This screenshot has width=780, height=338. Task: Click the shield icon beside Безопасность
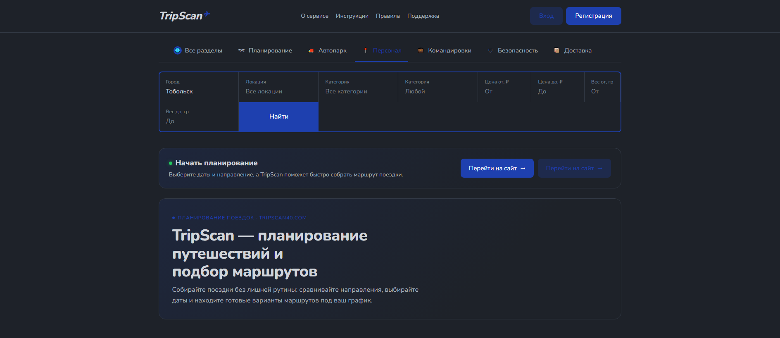coord(490,50)
